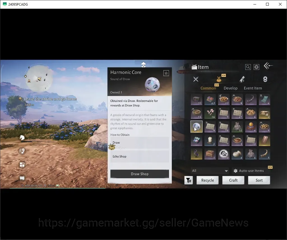
Task: Select the scroll item with count 7
Action: pyautogui.click(x=224, y=140)
